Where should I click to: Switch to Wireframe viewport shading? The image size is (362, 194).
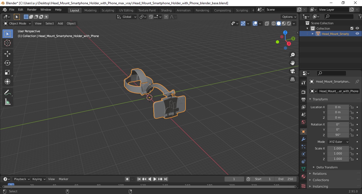(274, 23)
